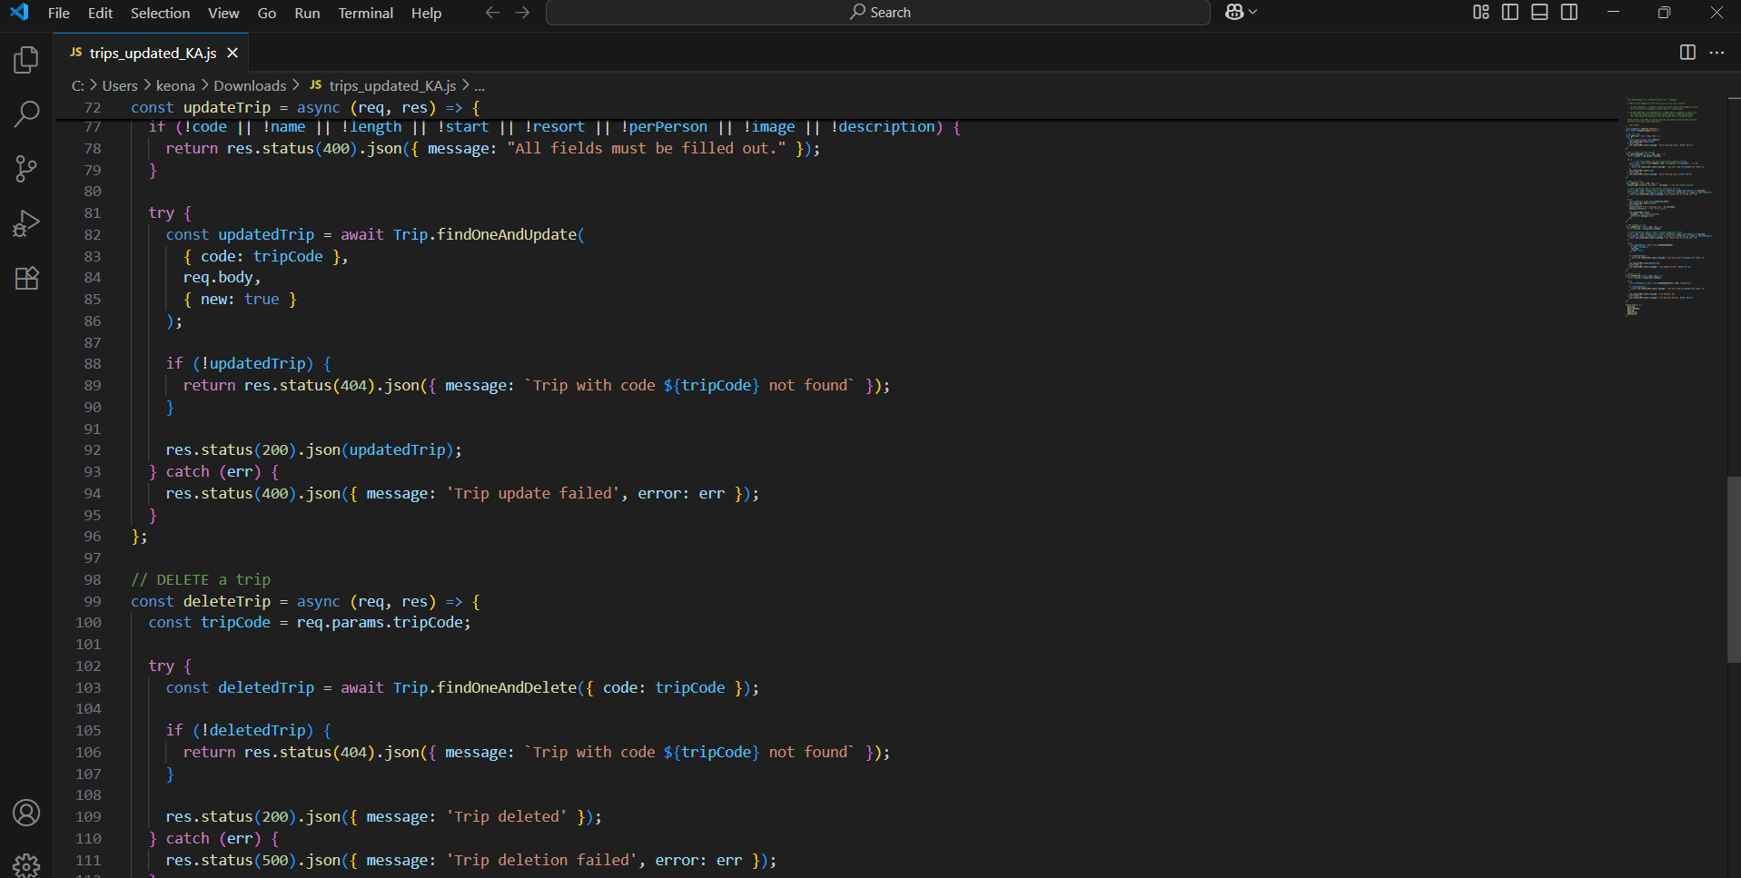Click the Search command center box
Viewport: 1741px width, 878px height.
[x=877, y=13]
